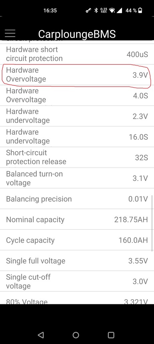Edit Hardware undervoltage 2.3V setting

click(x=77, y=116)
